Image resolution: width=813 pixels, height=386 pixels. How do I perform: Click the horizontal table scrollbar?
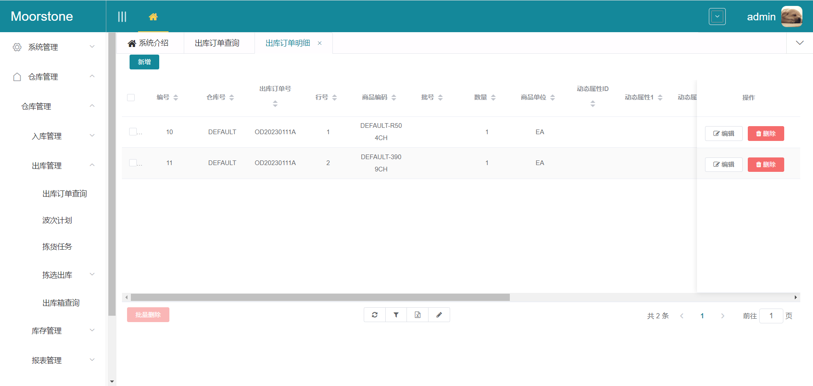point(320,298)
